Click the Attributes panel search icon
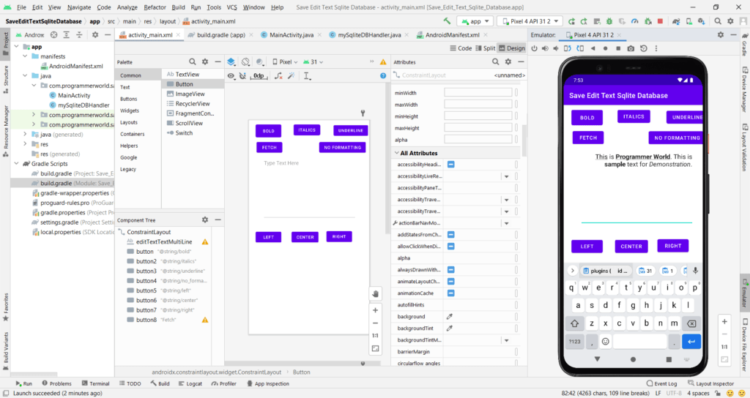This screenshot has height=398, width=750. coord(496,61)
